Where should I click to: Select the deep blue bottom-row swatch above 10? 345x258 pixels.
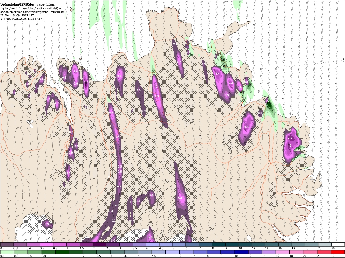[241, 252]
